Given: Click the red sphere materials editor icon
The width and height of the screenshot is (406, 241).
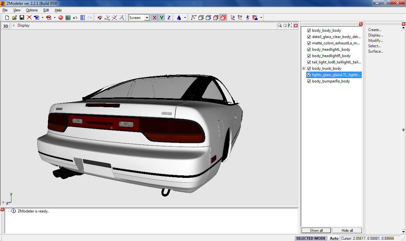Looking at the screenshot, I should [x=61, y=18].
